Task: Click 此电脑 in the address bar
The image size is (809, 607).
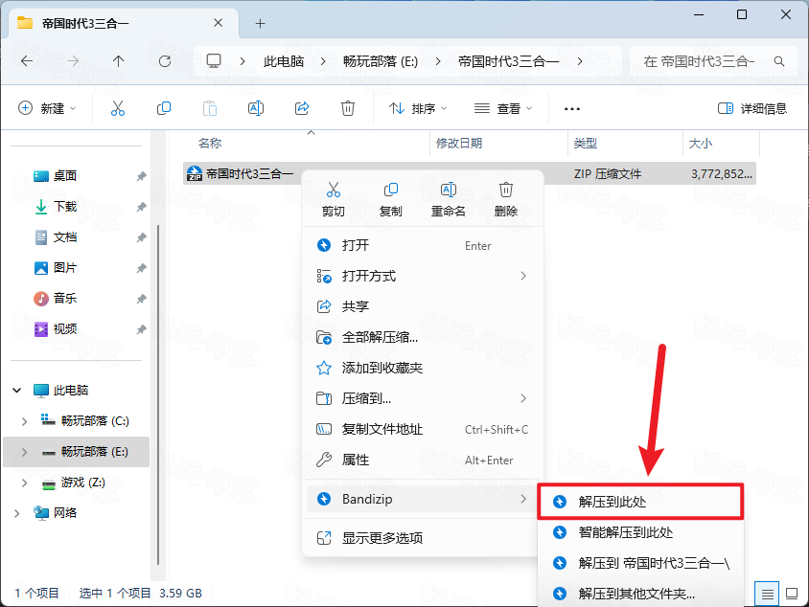Action: [x=284, y=61]
